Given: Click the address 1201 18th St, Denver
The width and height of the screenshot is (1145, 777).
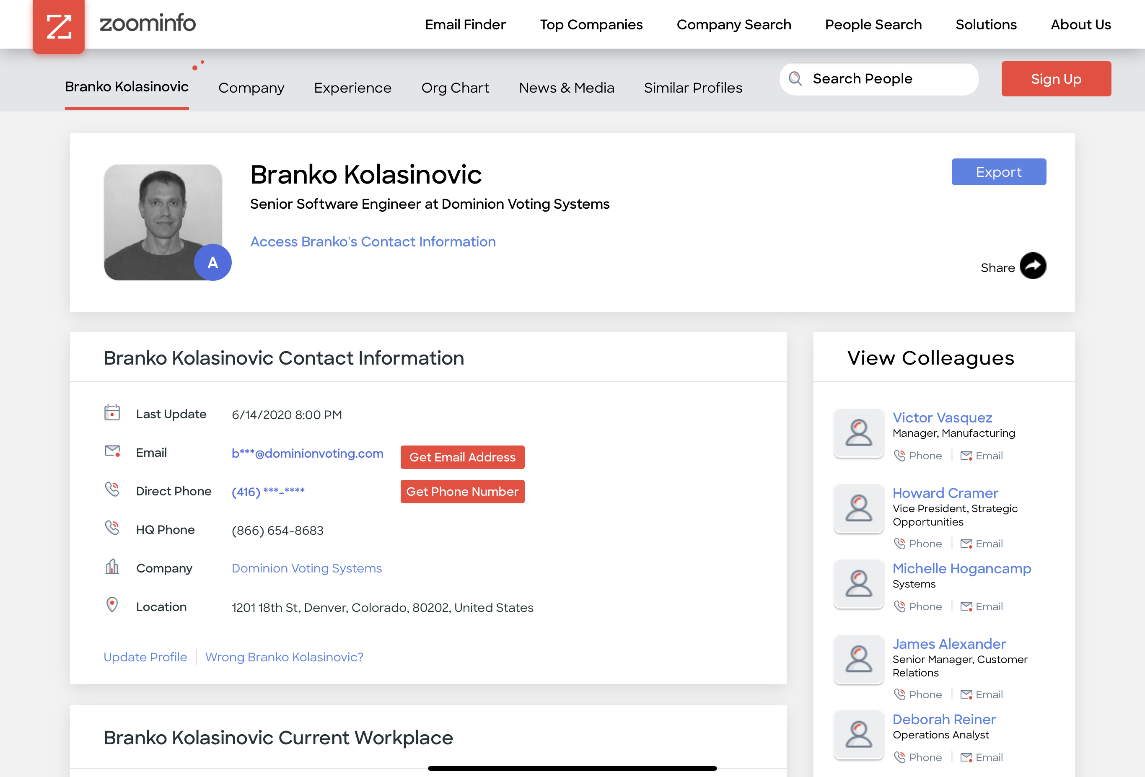Looking at the screenshot, I should [x=382, y=608].
